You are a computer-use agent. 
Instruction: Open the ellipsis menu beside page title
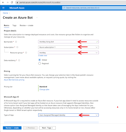click(x=37, y=18)
